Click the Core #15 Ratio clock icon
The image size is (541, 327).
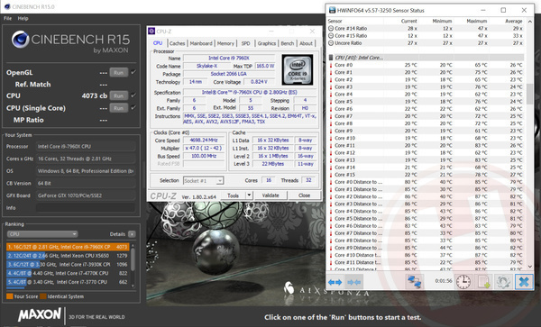(x=331, y=36)
